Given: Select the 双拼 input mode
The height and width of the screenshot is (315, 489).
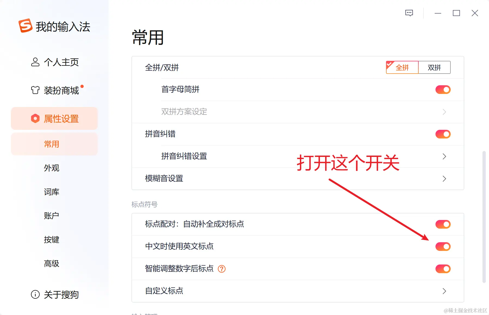Looking at the screenshot, I should tap(434, 67).
